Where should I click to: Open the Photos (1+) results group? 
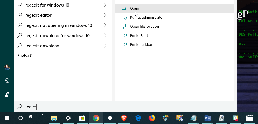coord(27,55)
